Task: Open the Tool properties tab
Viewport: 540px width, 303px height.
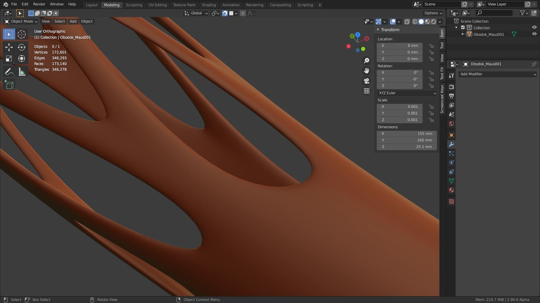Action: tap(451, 75)
